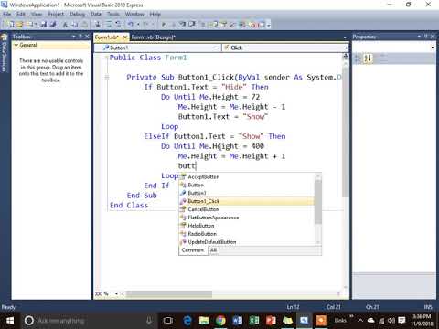Open the Toolbox window position dropdown
The image size is (439, 329).
(x=73, y=37)
